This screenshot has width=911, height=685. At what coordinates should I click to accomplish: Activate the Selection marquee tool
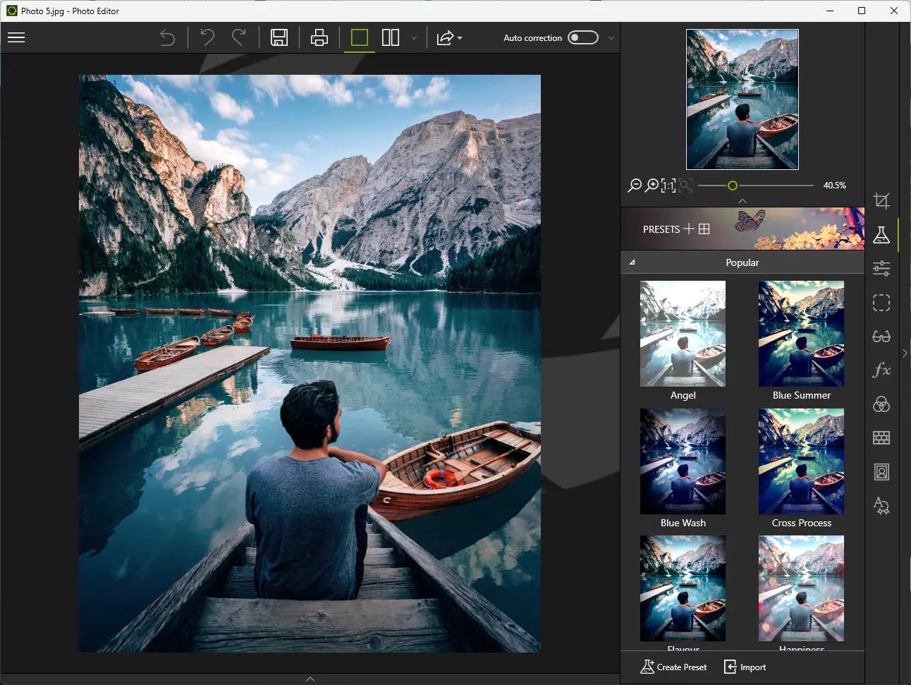(881, 303)
